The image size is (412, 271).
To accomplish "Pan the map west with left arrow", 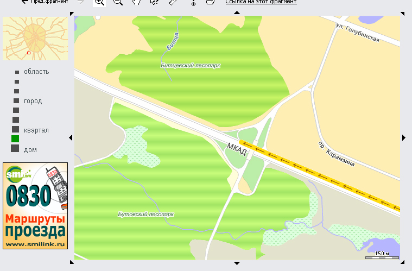I will [71, 137].
